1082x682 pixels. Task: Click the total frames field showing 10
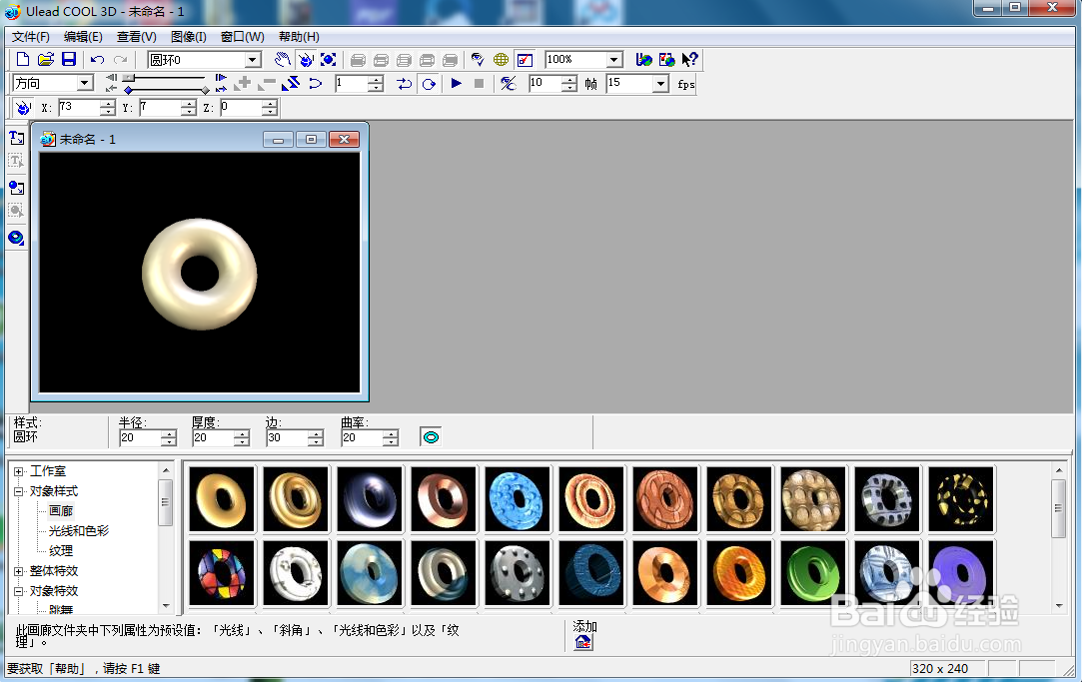tap(545, 84)
